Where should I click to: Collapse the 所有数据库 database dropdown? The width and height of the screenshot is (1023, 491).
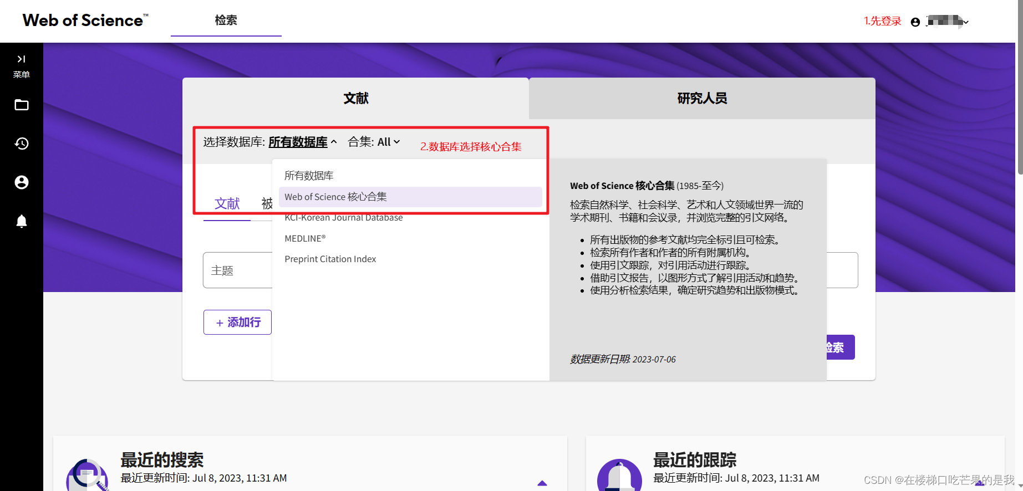click(x=303, y=142)
